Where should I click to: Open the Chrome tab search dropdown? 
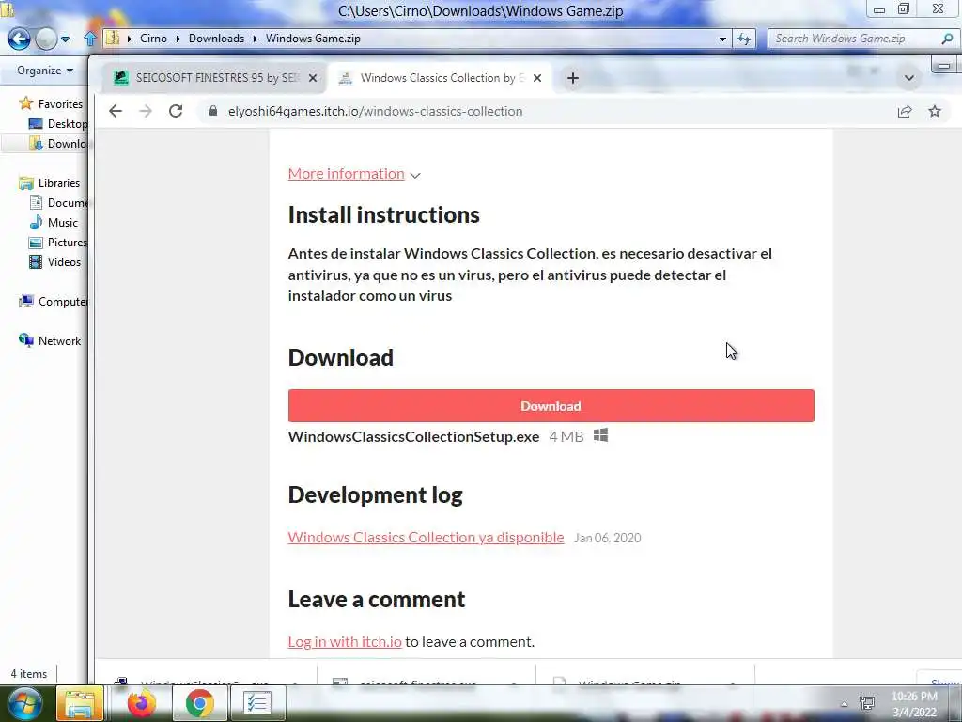point(909,78)
